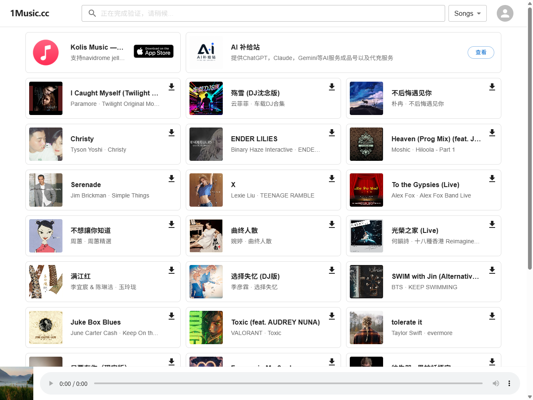
Task: Download the song 不想讓你知道
Action: click(x=172, y=224)
